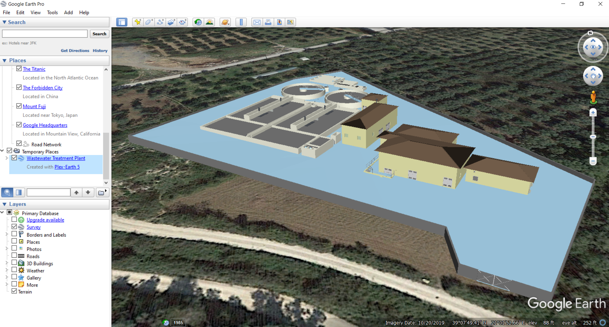Collapse the Search panel
The height and width of the screenshot is (327, 609).
(x=4, y=22)
